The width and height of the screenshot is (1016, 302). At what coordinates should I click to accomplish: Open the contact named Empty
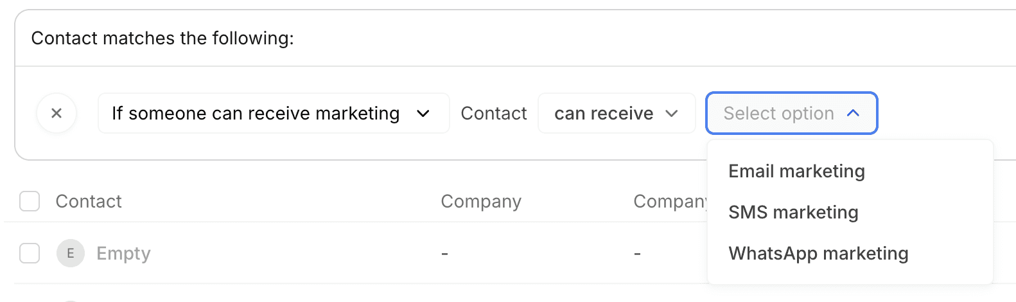click(x=123, y=253)
